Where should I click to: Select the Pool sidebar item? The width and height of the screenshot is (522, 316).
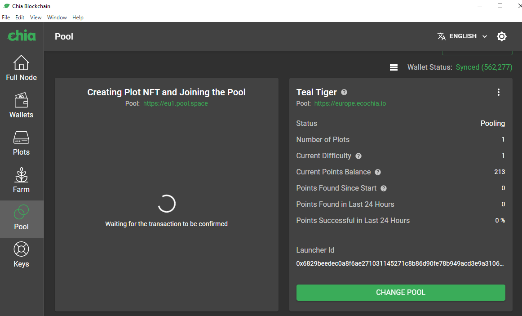tap(21, 219)
